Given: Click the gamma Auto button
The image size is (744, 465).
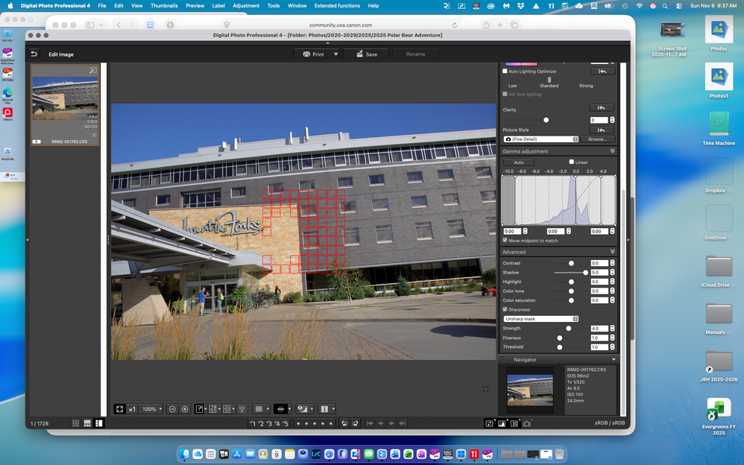Looking at the screenshot, I should (x=518, y=162).
